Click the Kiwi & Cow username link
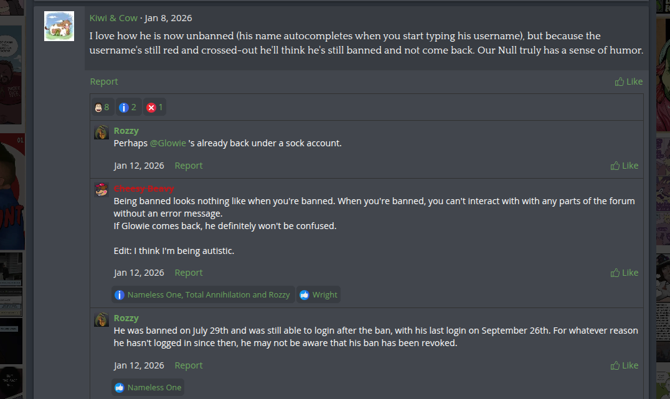The image size is (670, 399). coord(113,17)
